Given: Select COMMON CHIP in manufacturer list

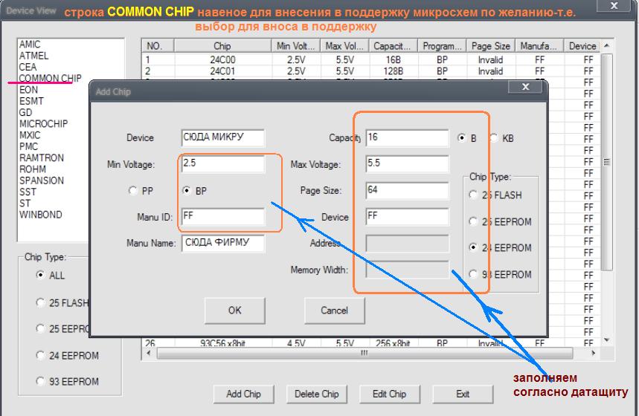Looking at the screenshot, I should (x=50, y=78).
